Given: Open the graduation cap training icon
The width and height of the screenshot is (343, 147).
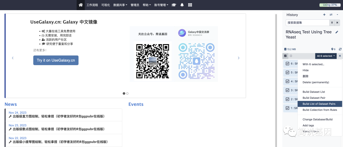Looking at the screenshot, I should coord(174,5).
